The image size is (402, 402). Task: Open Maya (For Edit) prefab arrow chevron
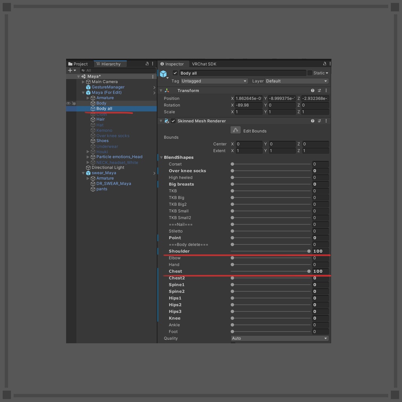[154, 93]
